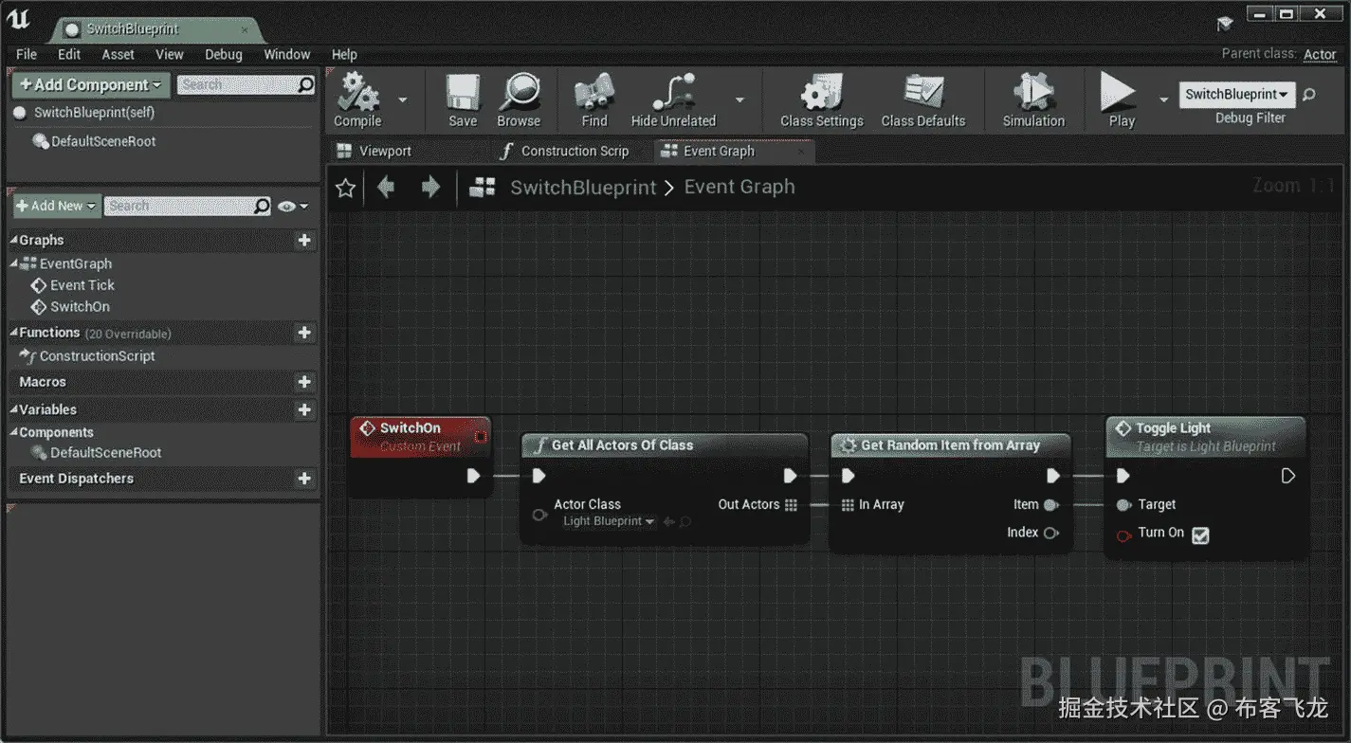The image size is (1351, 743).
Task: Open the Find binoculars tool
Action: point(594,100)
